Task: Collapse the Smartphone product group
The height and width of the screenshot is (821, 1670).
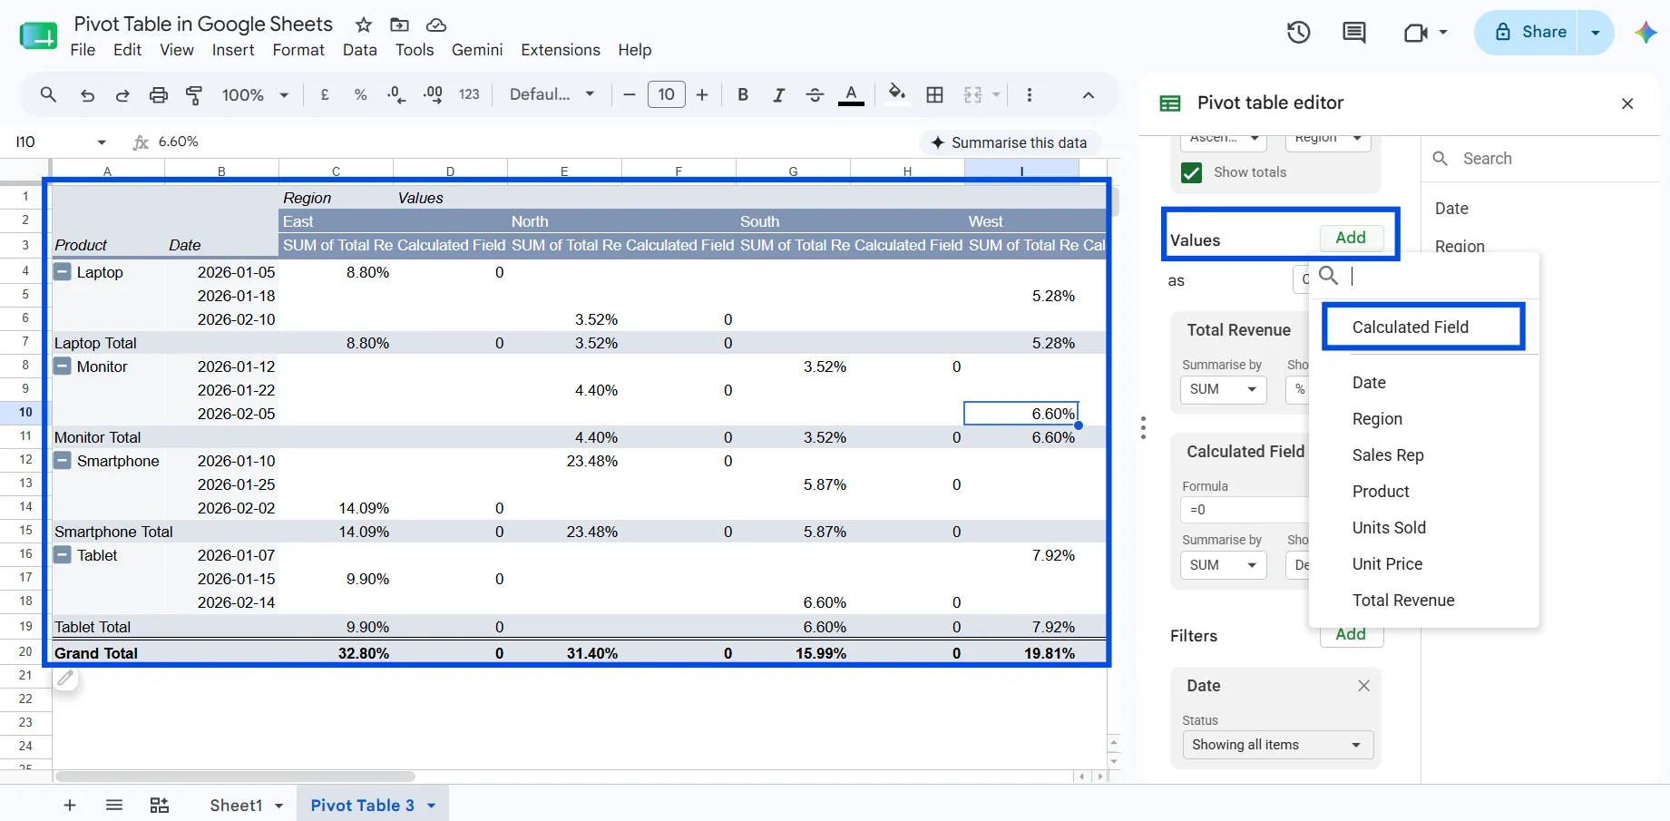Action: click(63, 460)
